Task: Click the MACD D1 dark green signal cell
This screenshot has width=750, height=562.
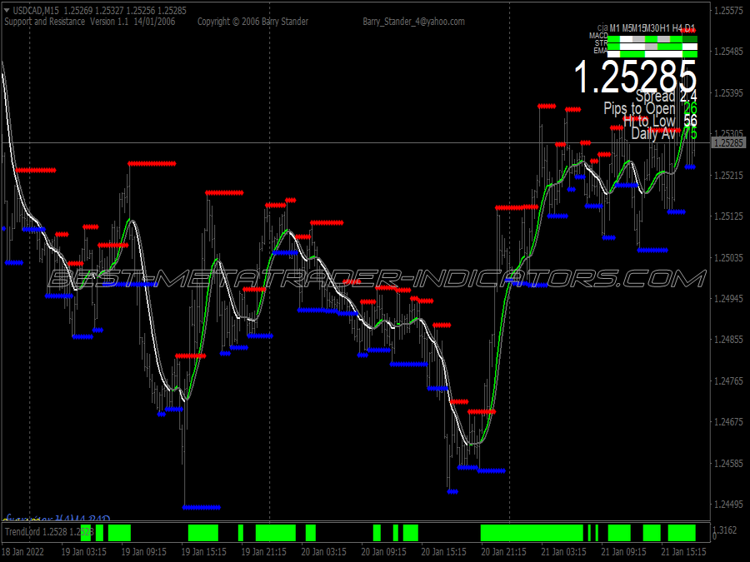Action: pos(690,39)
